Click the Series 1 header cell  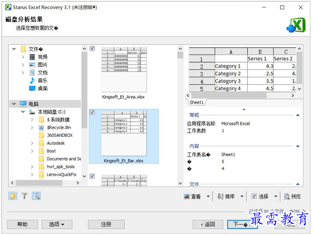tap(260, 59)
